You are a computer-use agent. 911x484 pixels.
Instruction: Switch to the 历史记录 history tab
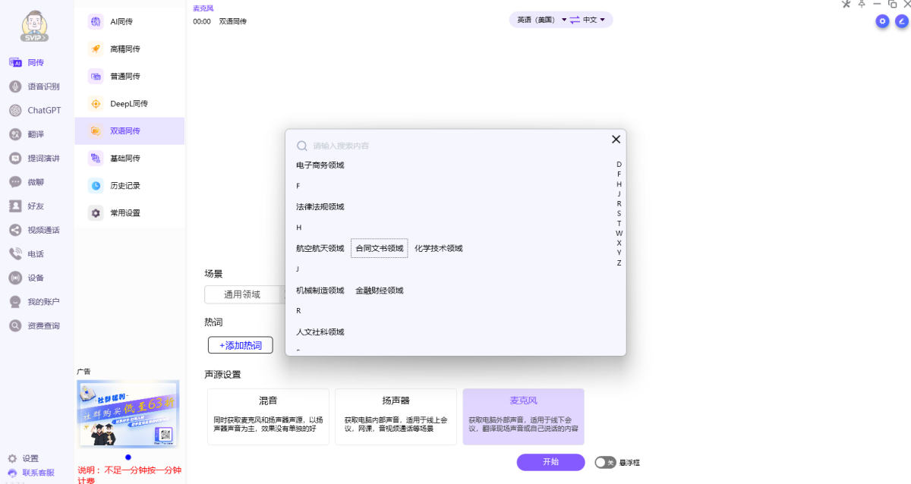click(129, 185)
